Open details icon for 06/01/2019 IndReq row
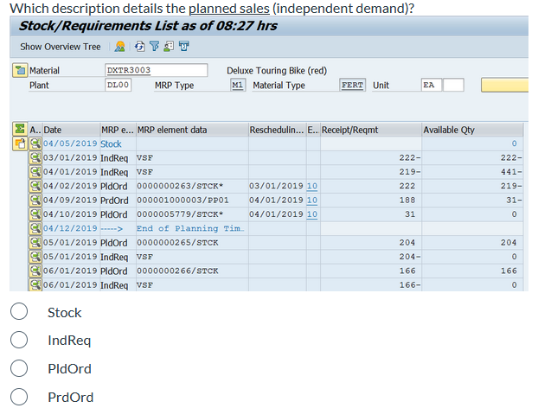This screenshot has width=538, height=408. tap(35, 285)
